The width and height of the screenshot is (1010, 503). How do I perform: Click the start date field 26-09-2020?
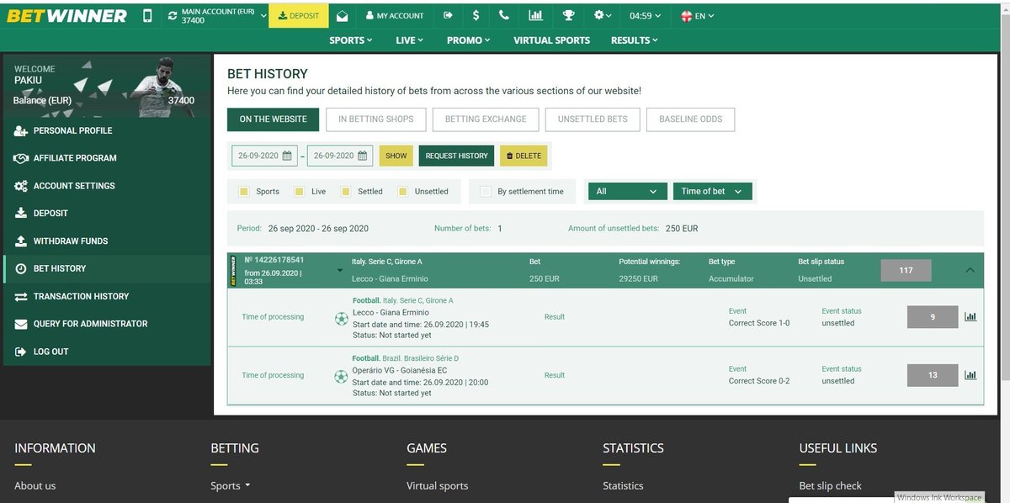pyautogui.click(x=264, y=156)
